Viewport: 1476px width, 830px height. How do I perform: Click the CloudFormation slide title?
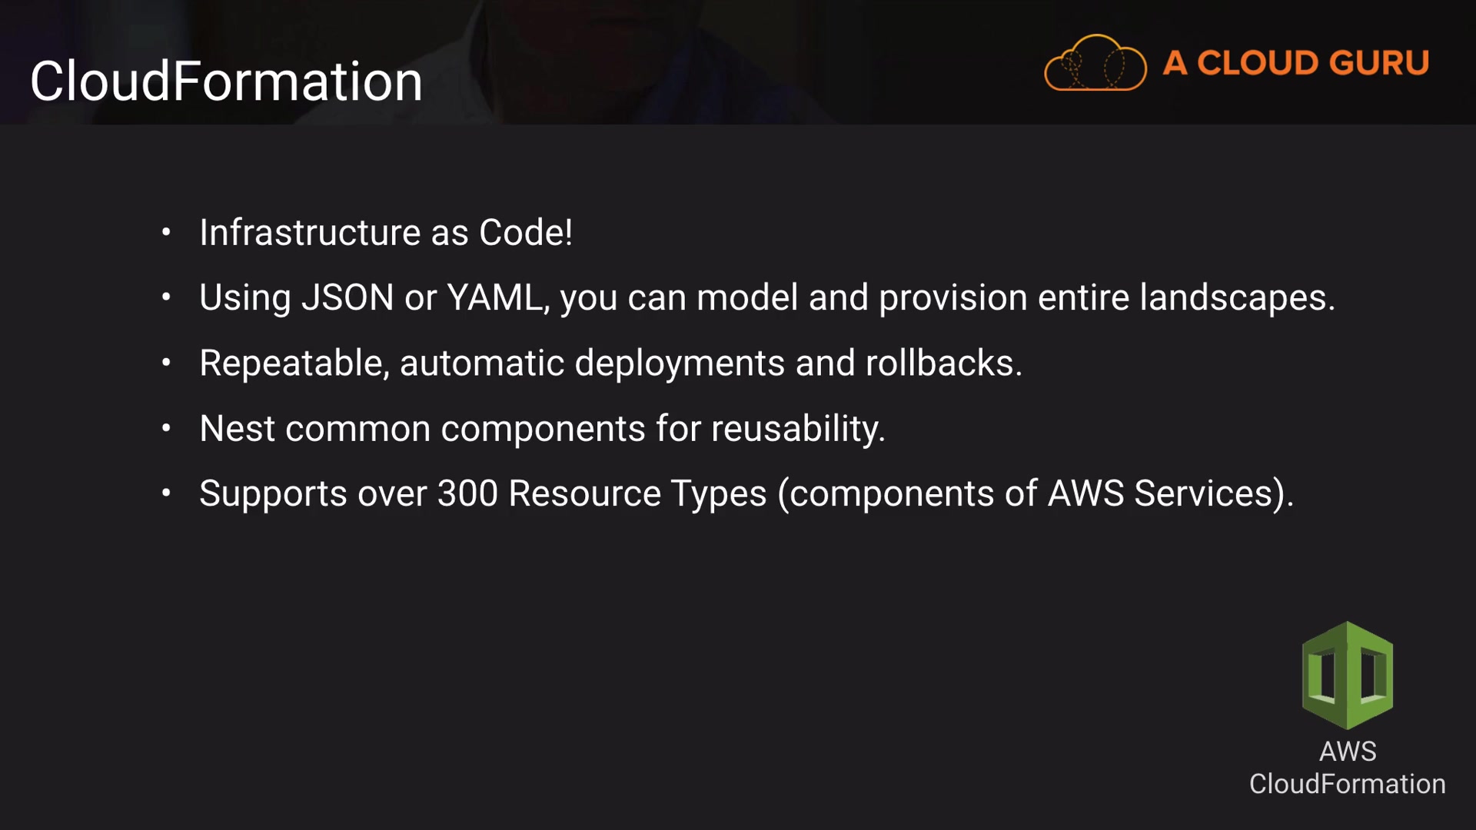tap(226, 81)
